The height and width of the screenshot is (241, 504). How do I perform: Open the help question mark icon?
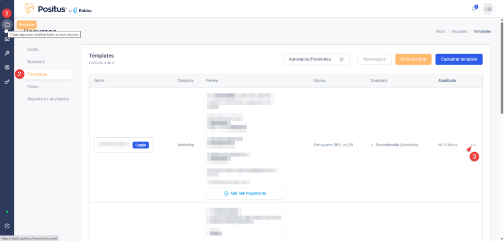point(7,226)
